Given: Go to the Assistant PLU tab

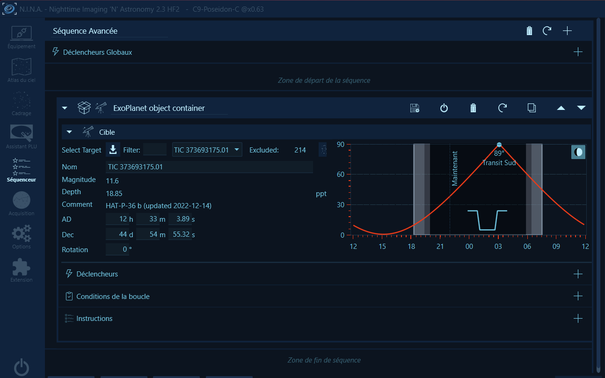Looking at the screenshot, I should pyautogui.click(x=22, y=137).
